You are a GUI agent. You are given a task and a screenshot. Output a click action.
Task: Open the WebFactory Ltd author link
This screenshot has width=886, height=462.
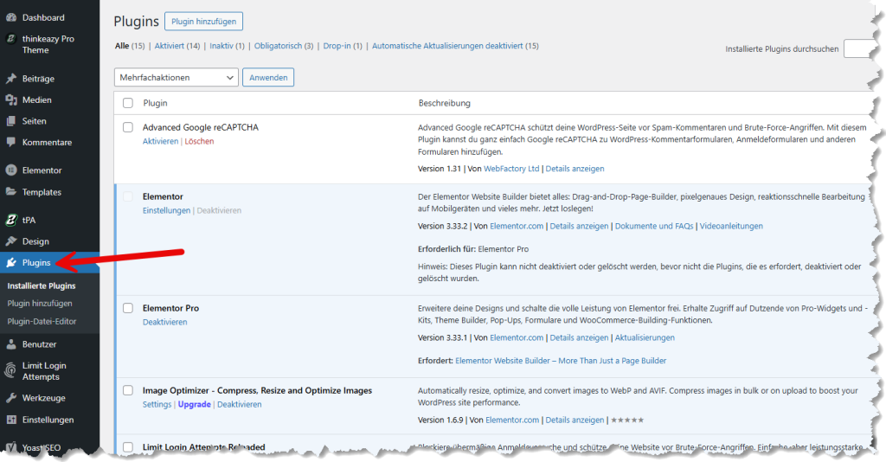tap(511, 169)
